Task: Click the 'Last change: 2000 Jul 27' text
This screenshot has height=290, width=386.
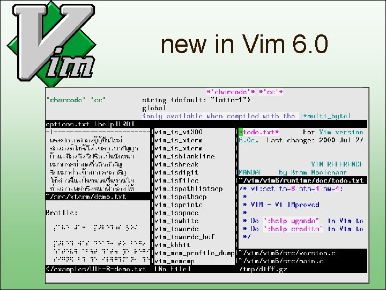Action: point(315,140)
